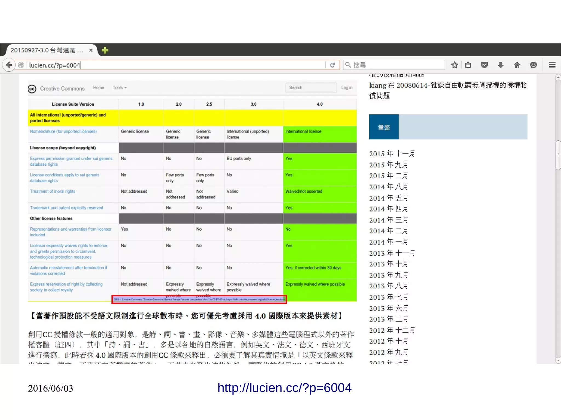Click the 彙整 archive heading block
Image resolution: width=561 pixels, height=420 pixels.
pos(384,127)
